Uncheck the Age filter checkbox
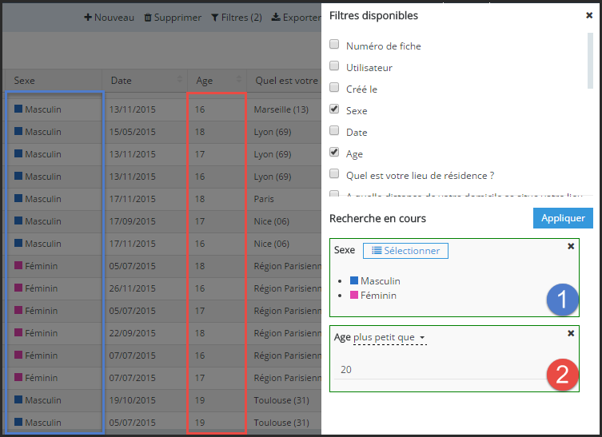Screen dimensions: 602x437 coord(334,152)
